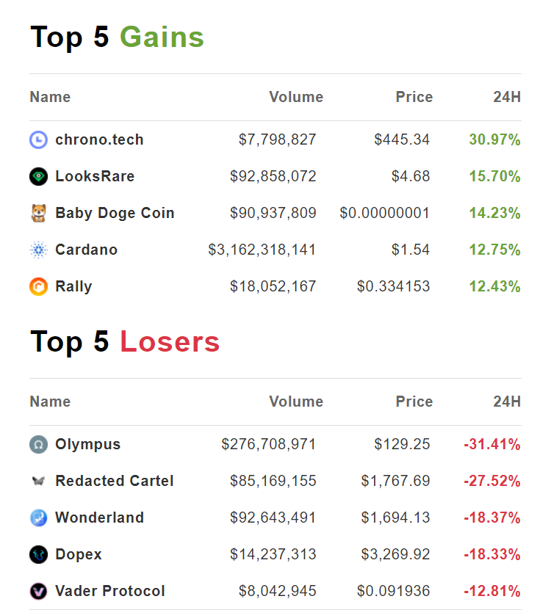Click the Cardano blue dots logo

(x=38, y=250)
